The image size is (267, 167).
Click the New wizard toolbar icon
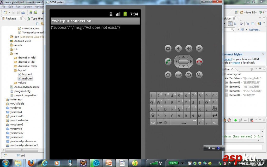(5, 12)
